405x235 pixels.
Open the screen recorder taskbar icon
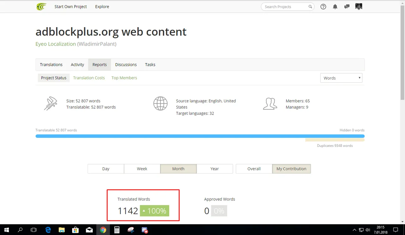coord(145,230)
